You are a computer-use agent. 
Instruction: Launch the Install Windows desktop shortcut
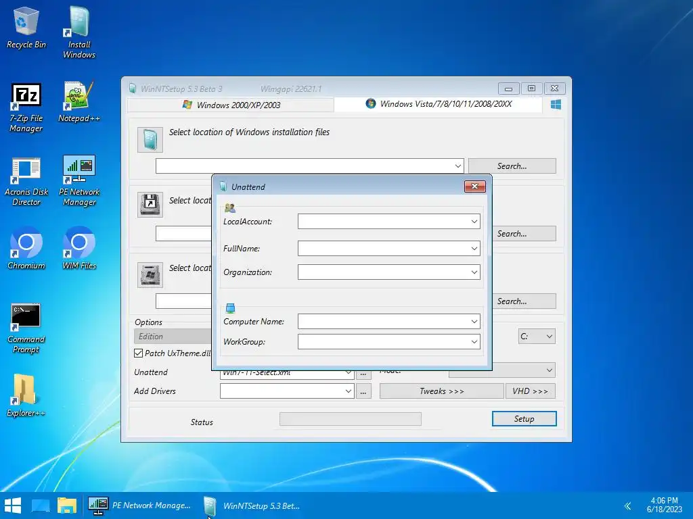(x=79, y=32)
